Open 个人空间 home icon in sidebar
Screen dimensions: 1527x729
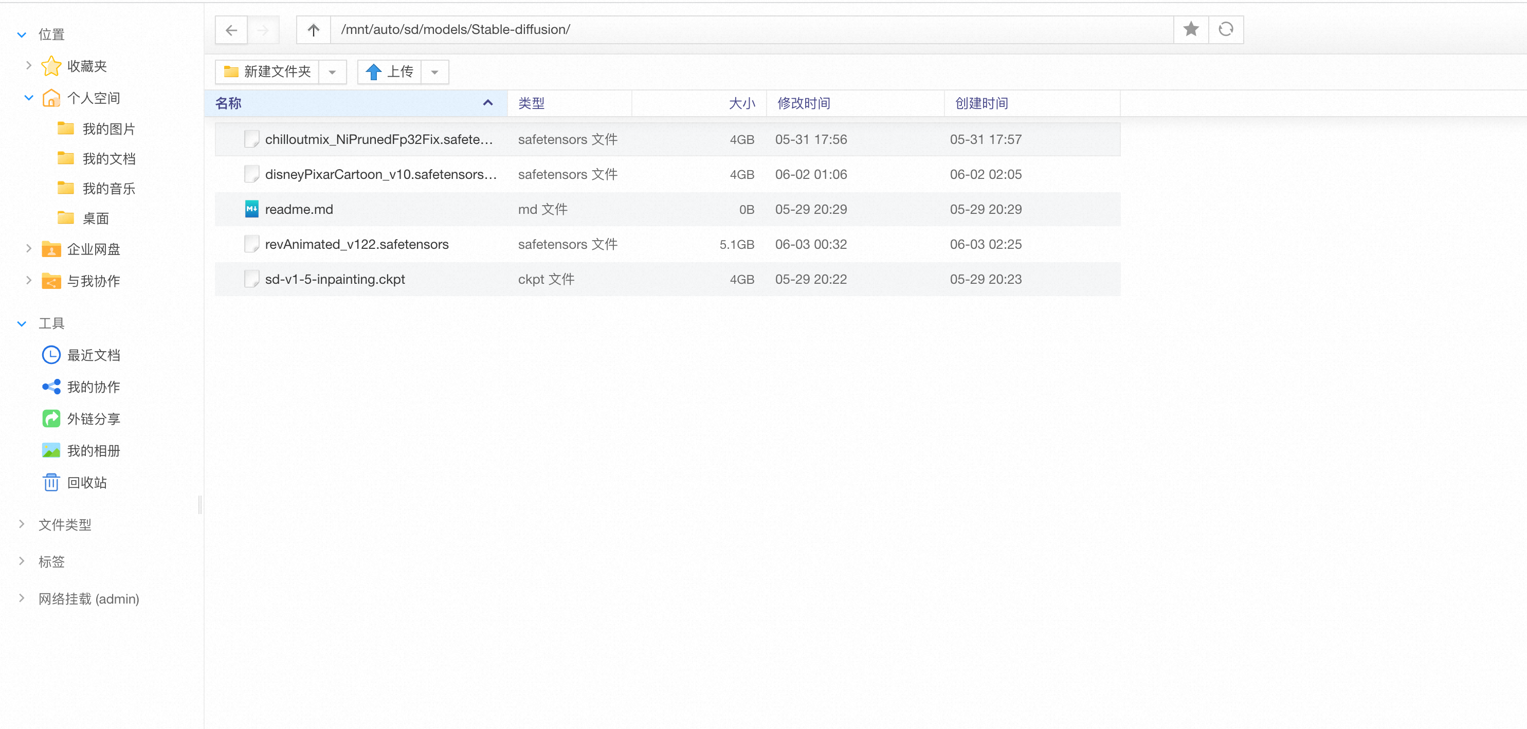[51, 98]
